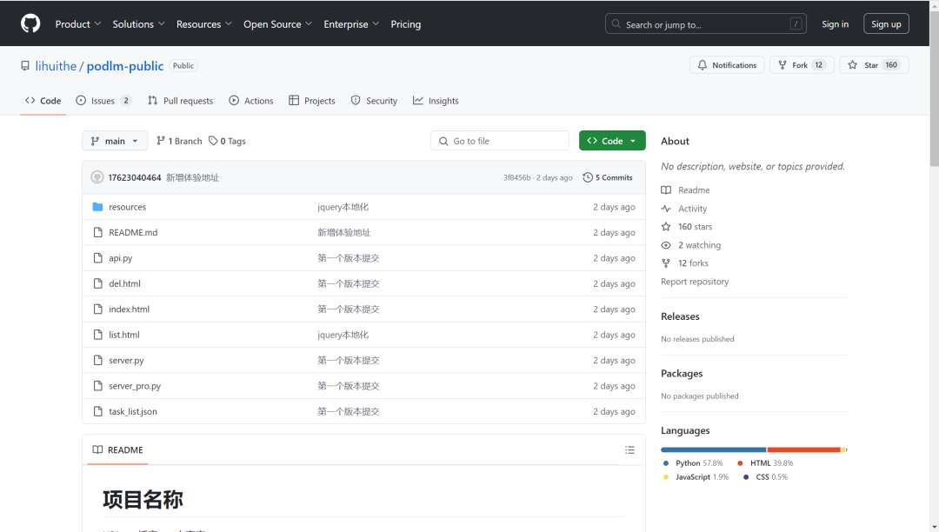Click the bell icon in Notifications
Image resolution: width=939 pixels, height=532 pixels.
(703, 65)
